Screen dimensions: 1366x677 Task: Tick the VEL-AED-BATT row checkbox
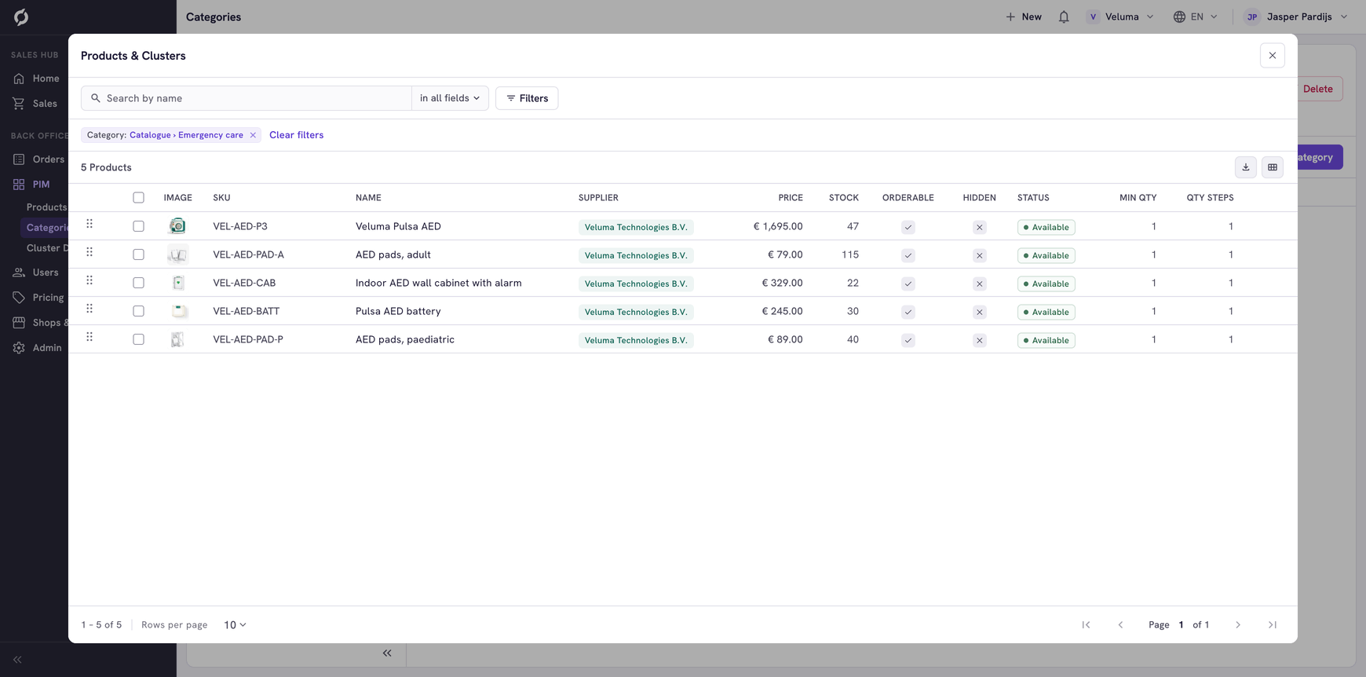(x=138, y=311)
